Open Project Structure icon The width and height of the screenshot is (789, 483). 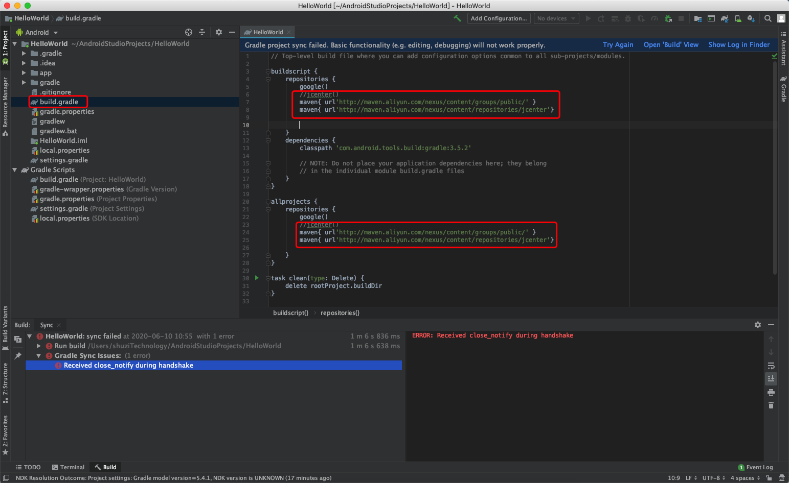point(698,18)
